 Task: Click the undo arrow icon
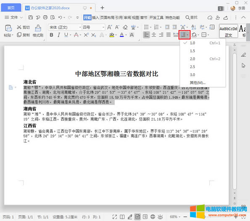click(60, 17)
